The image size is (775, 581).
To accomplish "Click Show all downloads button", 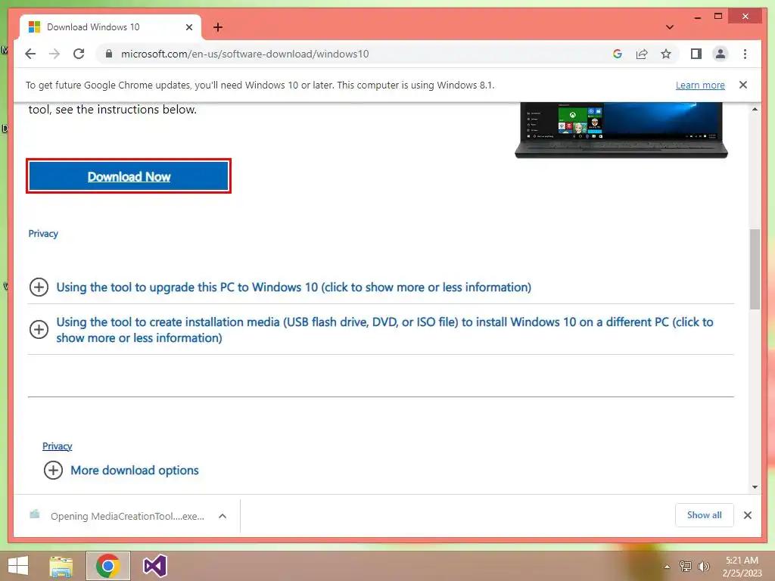I will (705, 515).
